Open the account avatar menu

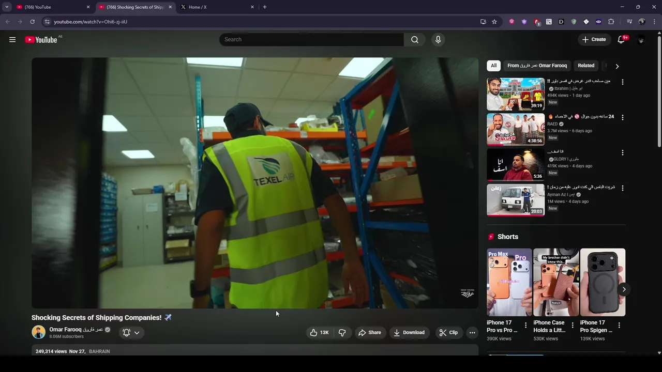pyautogui.click(x=641, y=40)
